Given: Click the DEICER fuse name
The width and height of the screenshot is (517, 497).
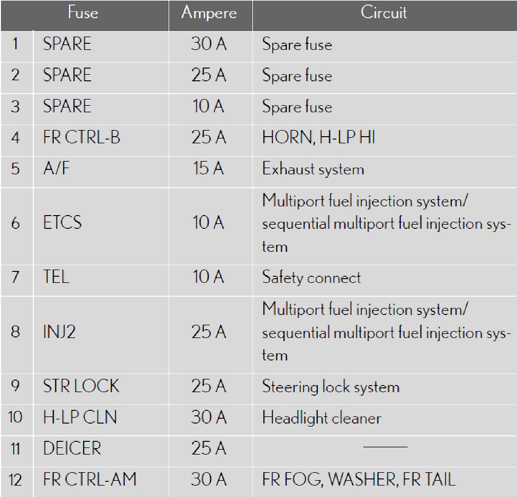Looking at the screenshot, I should [72, 448].
